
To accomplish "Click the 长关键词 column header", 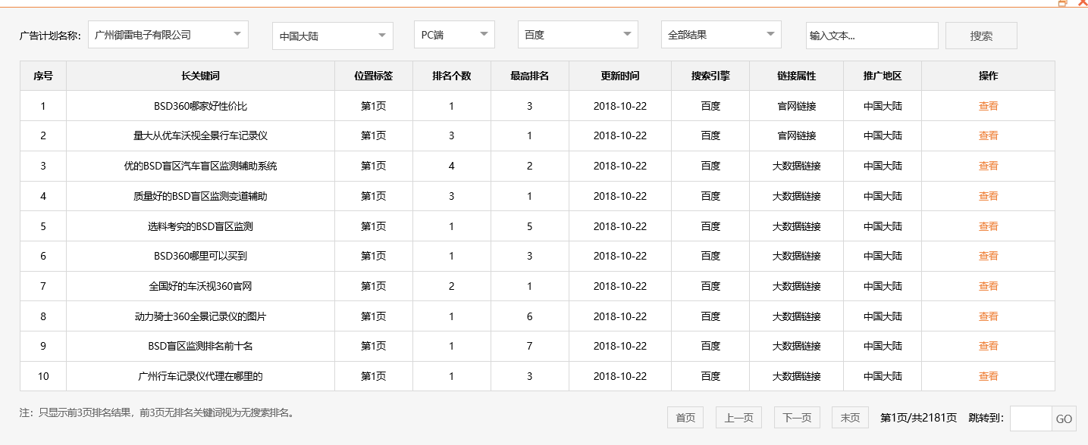I will [200, 76].
